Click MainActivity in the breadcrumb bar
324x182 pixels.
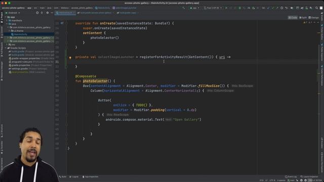click(x=103, y=8)
